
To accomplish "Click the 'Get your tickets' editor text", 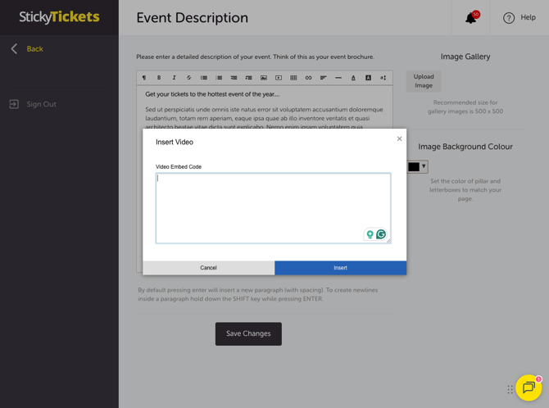I will [212, 94].
